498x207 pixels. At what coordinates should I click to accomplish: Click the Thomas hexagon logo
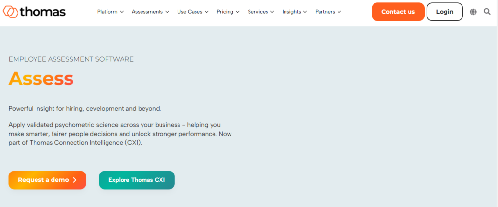(x=11, y=12)
